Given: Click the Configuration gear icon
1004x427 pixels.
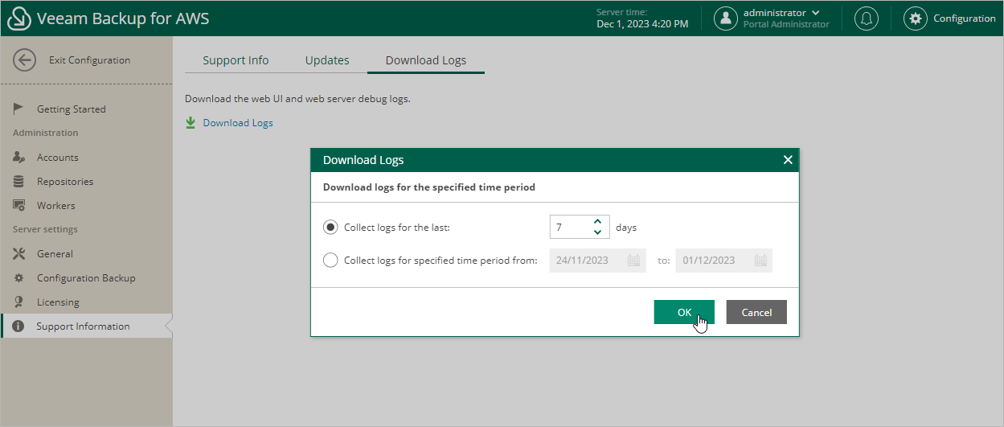Looking at the screenshot, I should point(915,18).
